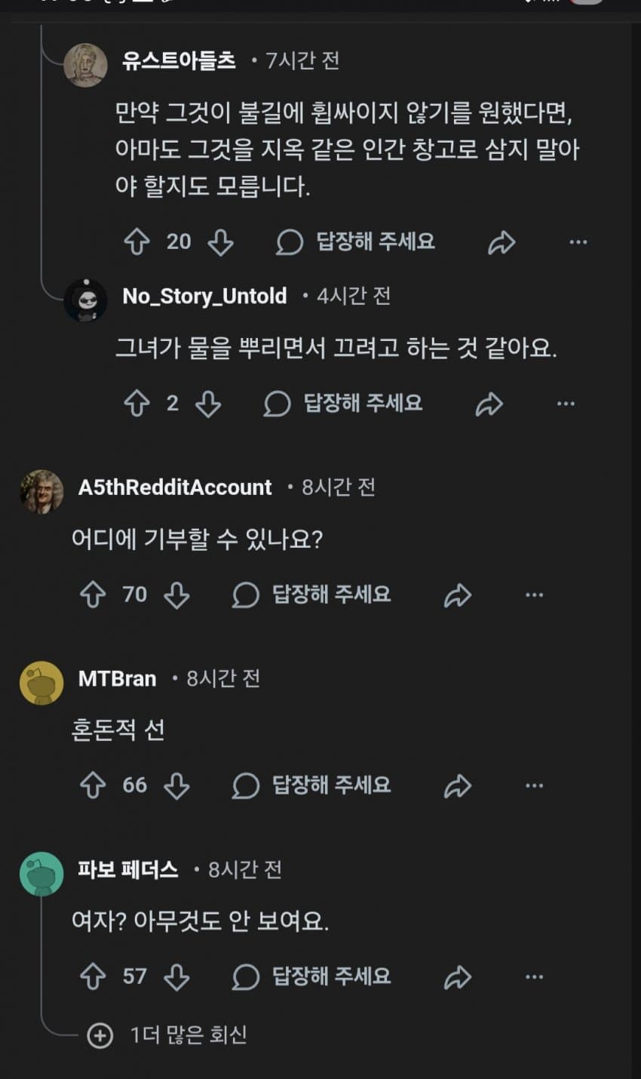641x1079 pixels.
Task: Open No_Story_Untold's user profile link
Action: [x=204, y=296]
